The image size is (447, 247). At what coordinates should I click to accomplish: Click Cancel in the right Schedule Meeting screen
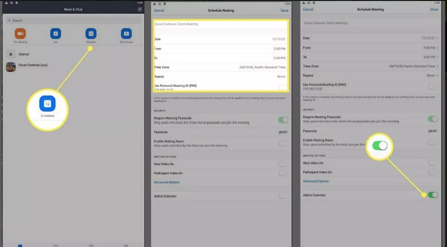308,9
